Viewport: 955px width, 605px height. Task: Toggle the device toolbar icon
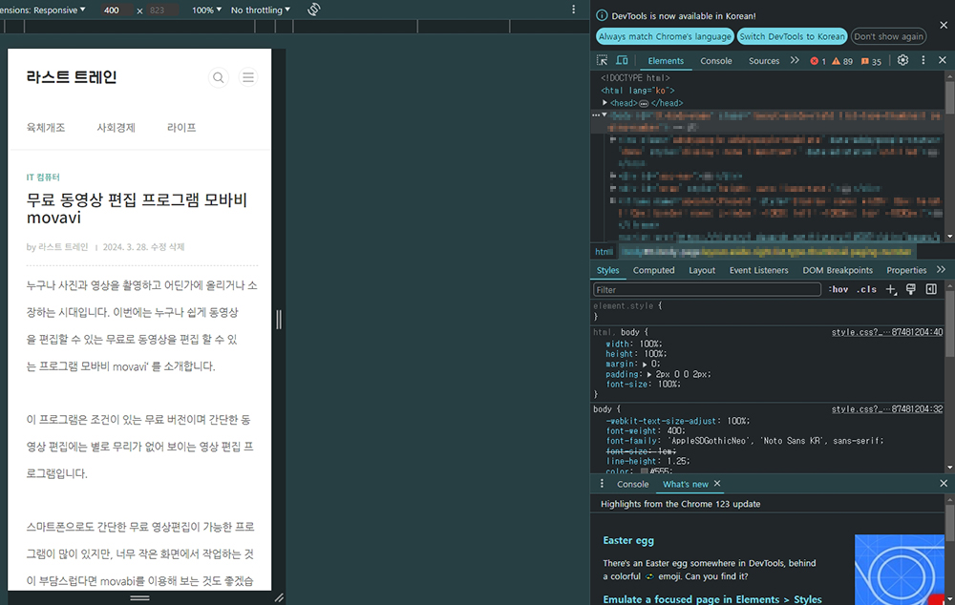[622, 60]
